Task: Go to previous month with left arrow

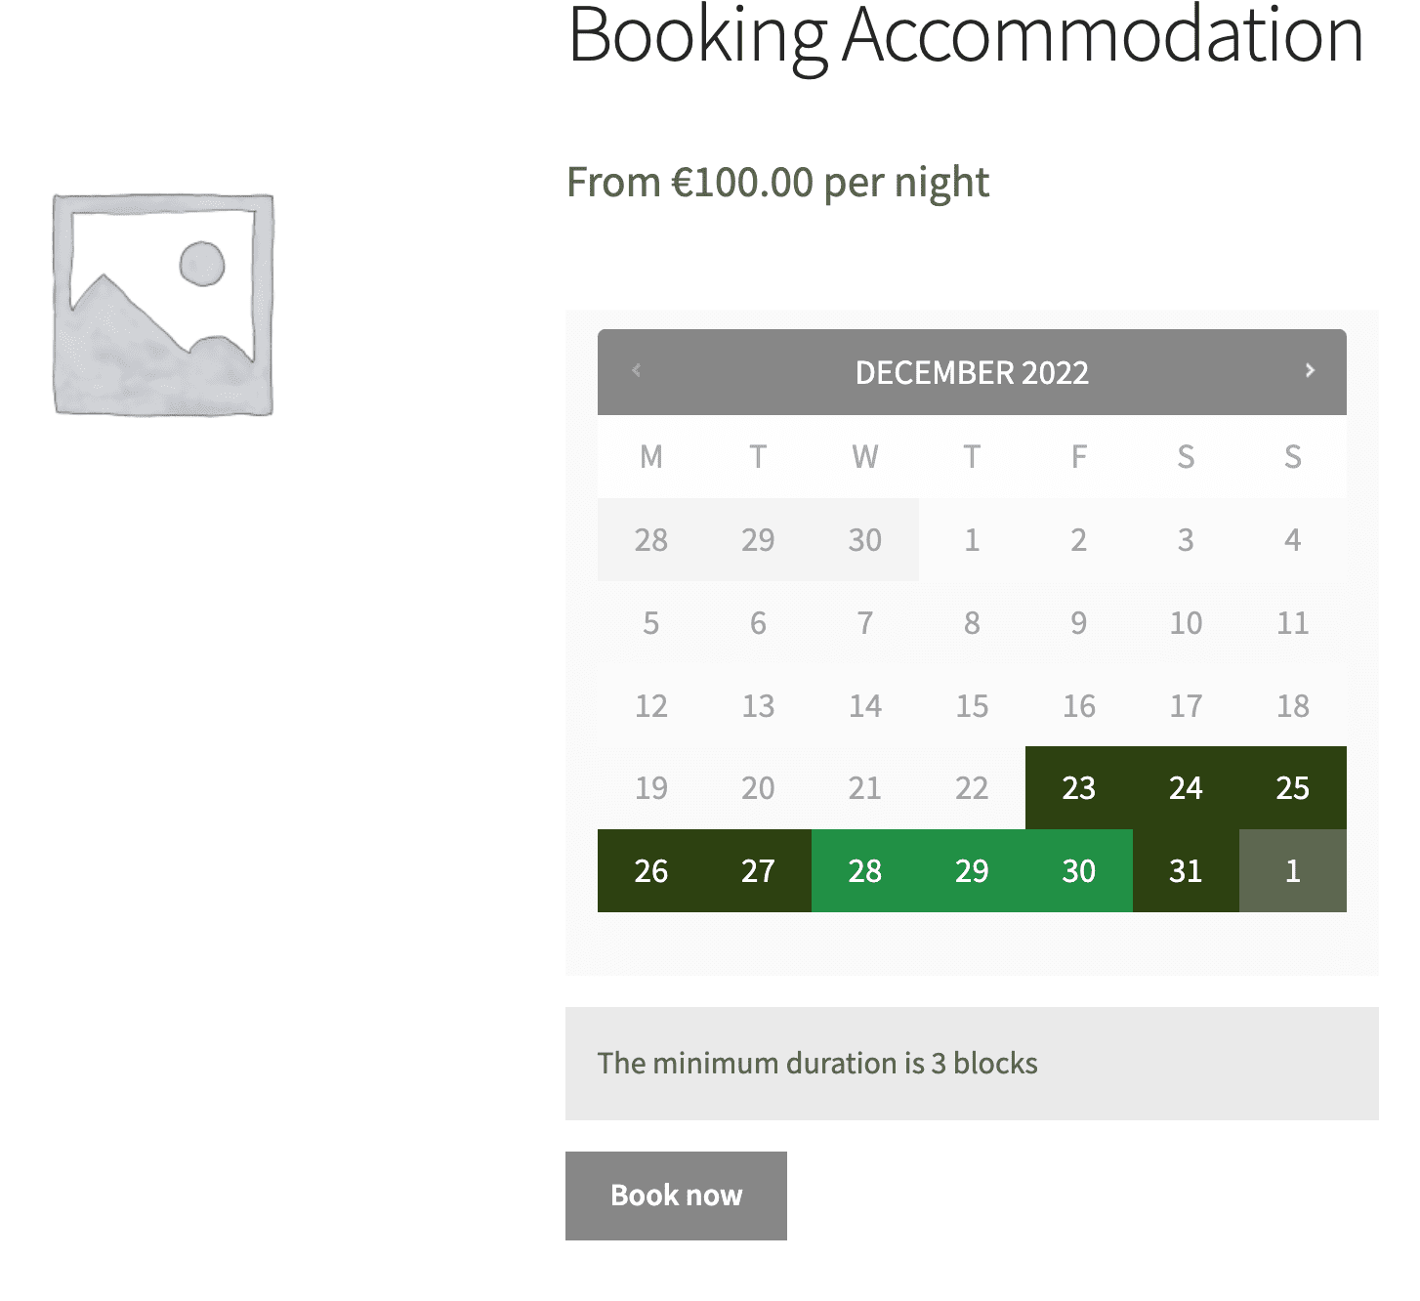Action: click(x=636, y=371)
